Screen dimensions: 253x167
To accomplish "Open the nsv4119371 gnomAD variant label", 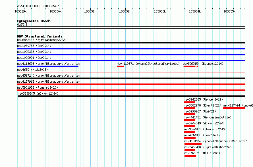I will pos(148,64).
